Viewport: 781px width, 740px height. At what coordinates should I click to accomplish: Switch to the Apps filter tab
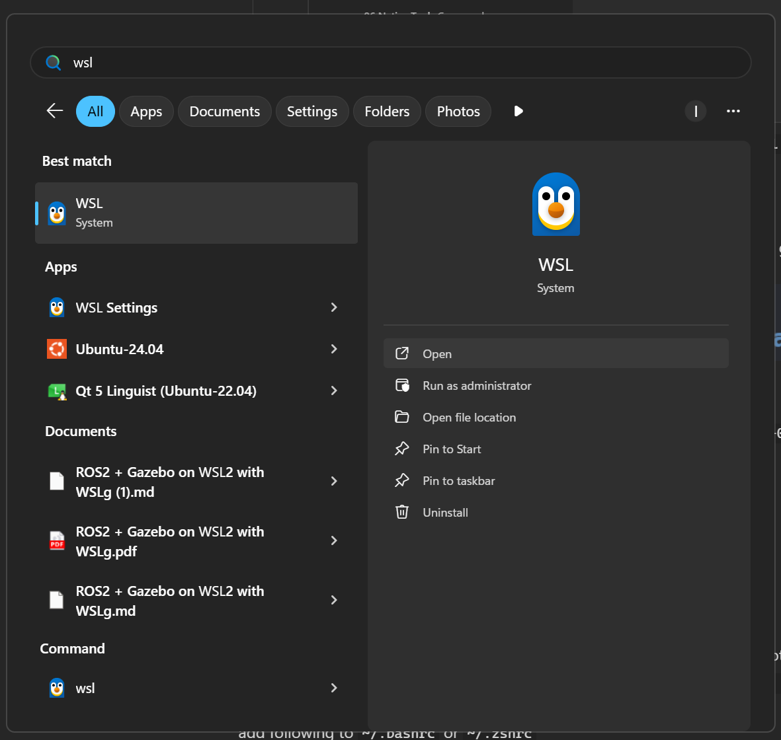pyautogui.click(x=146, y=111)
